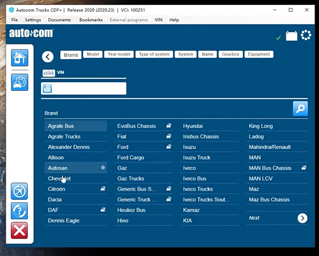Select Isuzu Truck brand
This screenshot has width=319, height=256.
pos(209,158)
